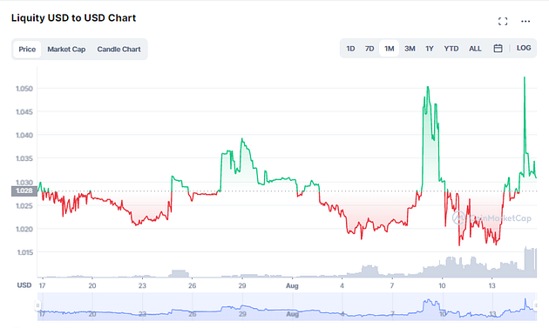Click the tallest volume bar at far right

tap(530, 262)
